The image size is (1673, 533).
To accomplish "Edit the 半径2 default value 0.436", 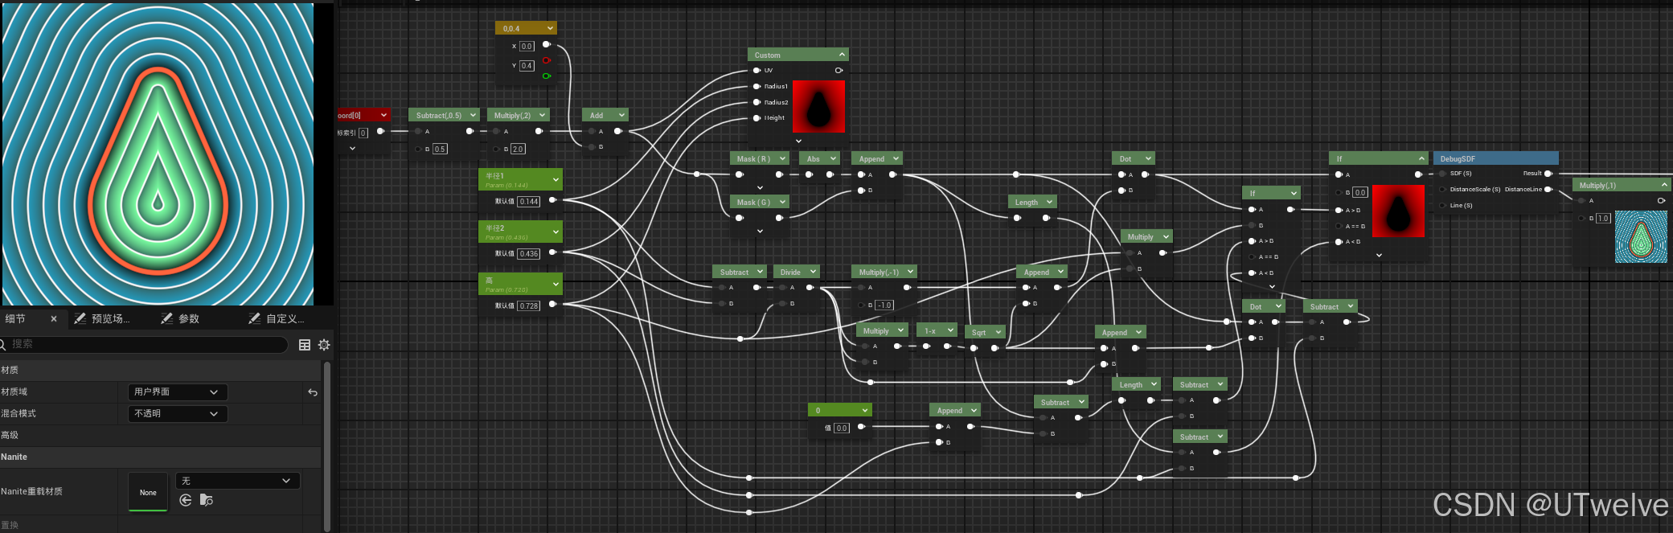I will tap(529, 254).
